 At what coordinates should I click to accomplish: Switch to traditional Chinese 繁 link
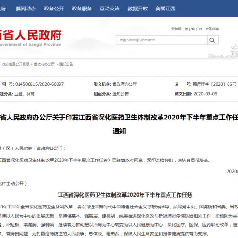pos(193,29)
